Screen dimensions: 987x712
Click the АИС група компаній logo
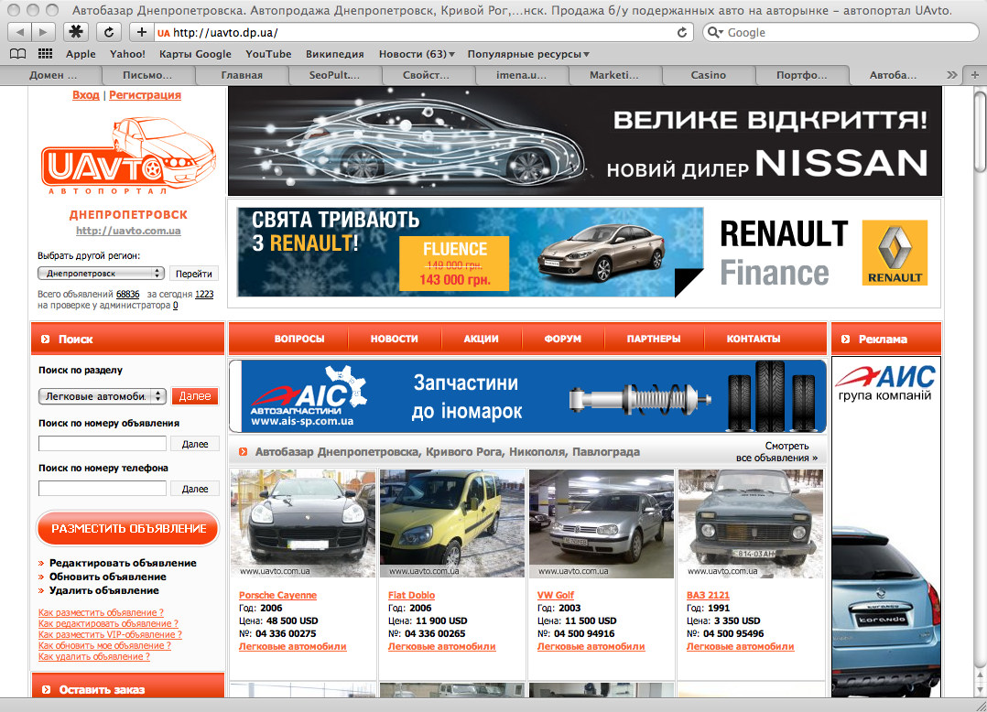coord(885,383)
